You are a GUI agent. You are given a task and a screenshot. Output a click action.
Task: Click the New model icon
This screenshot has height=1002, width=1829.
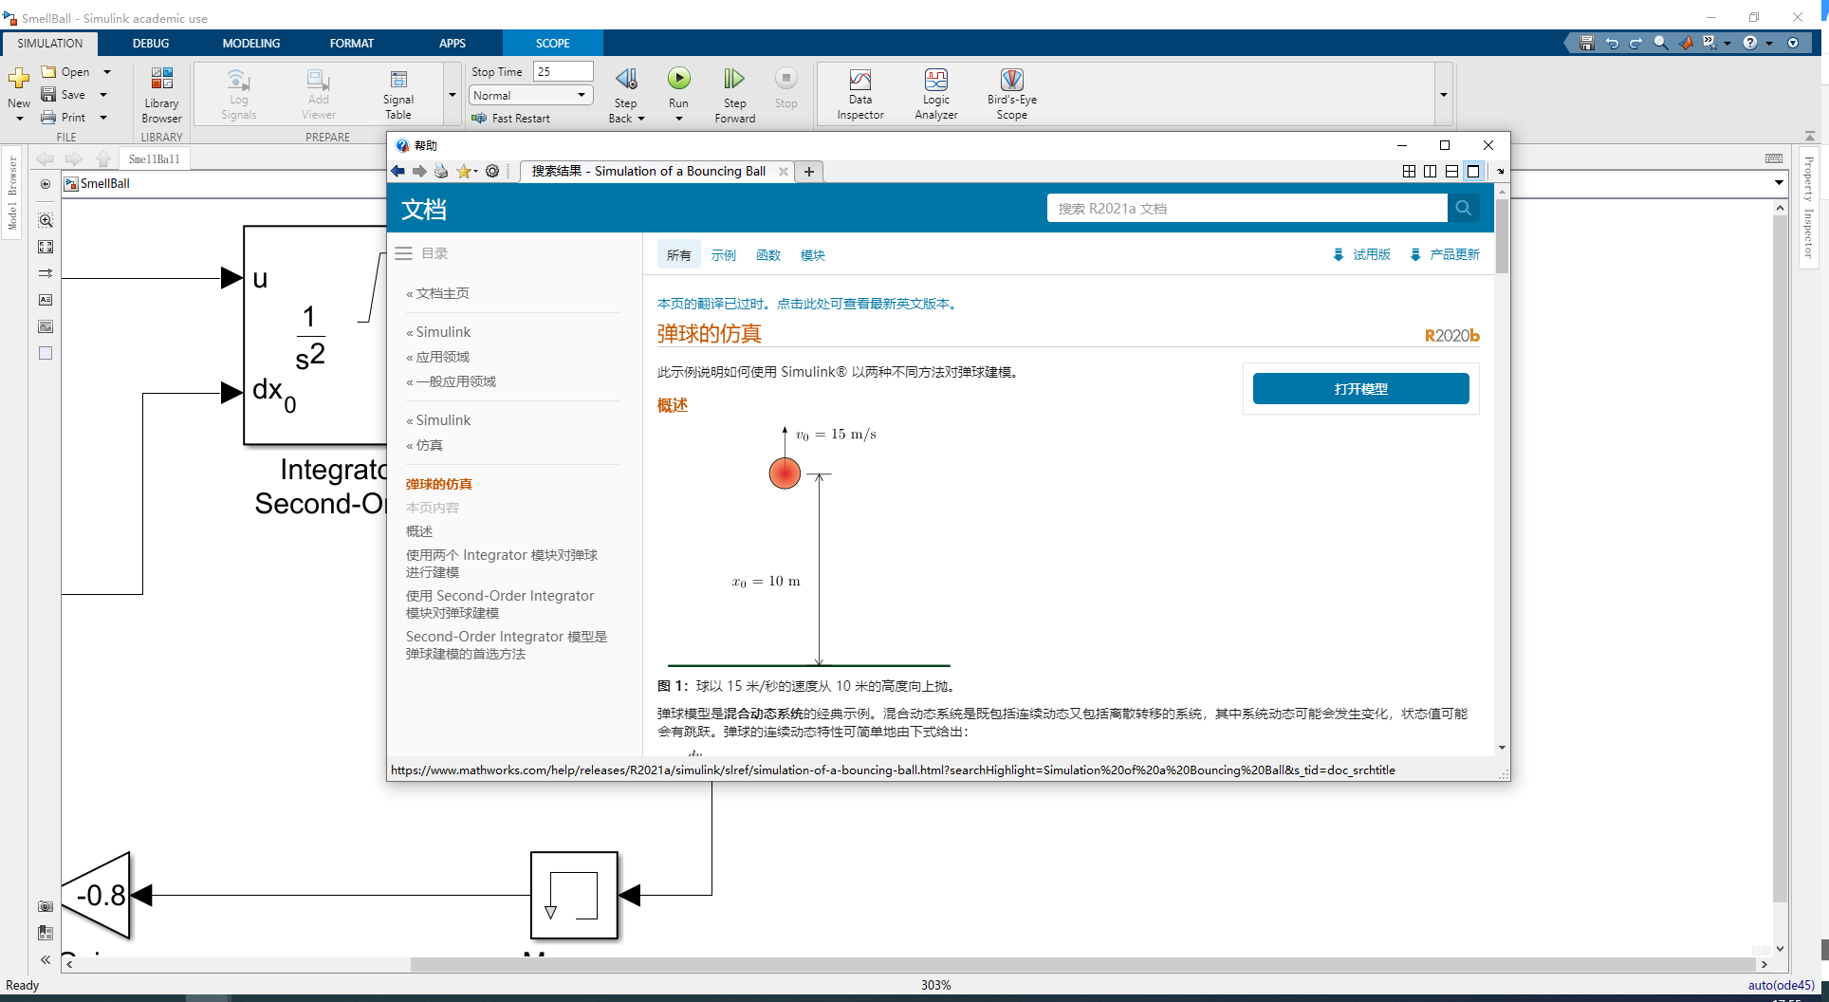coord(19,79)
